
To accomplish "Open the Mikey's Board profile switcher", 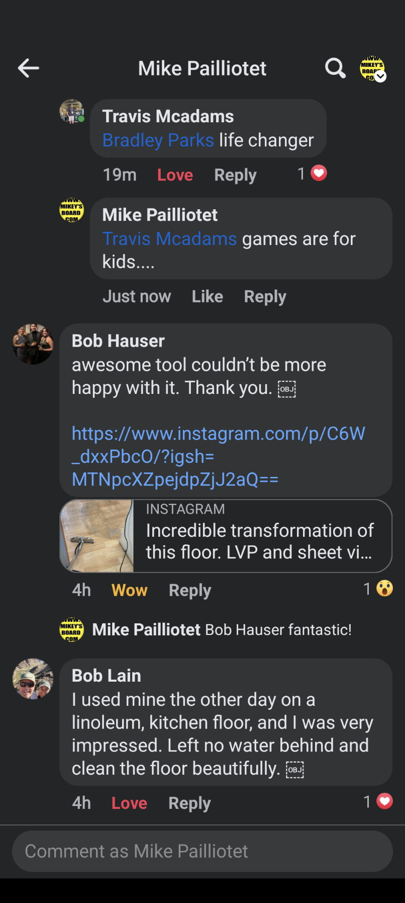I will click(372, 68).
